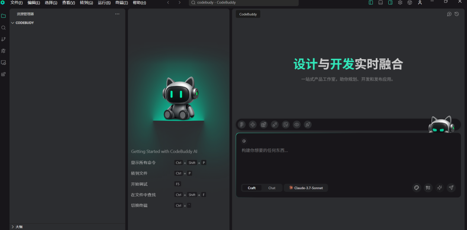467x230 pixels.
Task: Click the sparkle enhance prompt icon
Action: (x=440, y=188)
